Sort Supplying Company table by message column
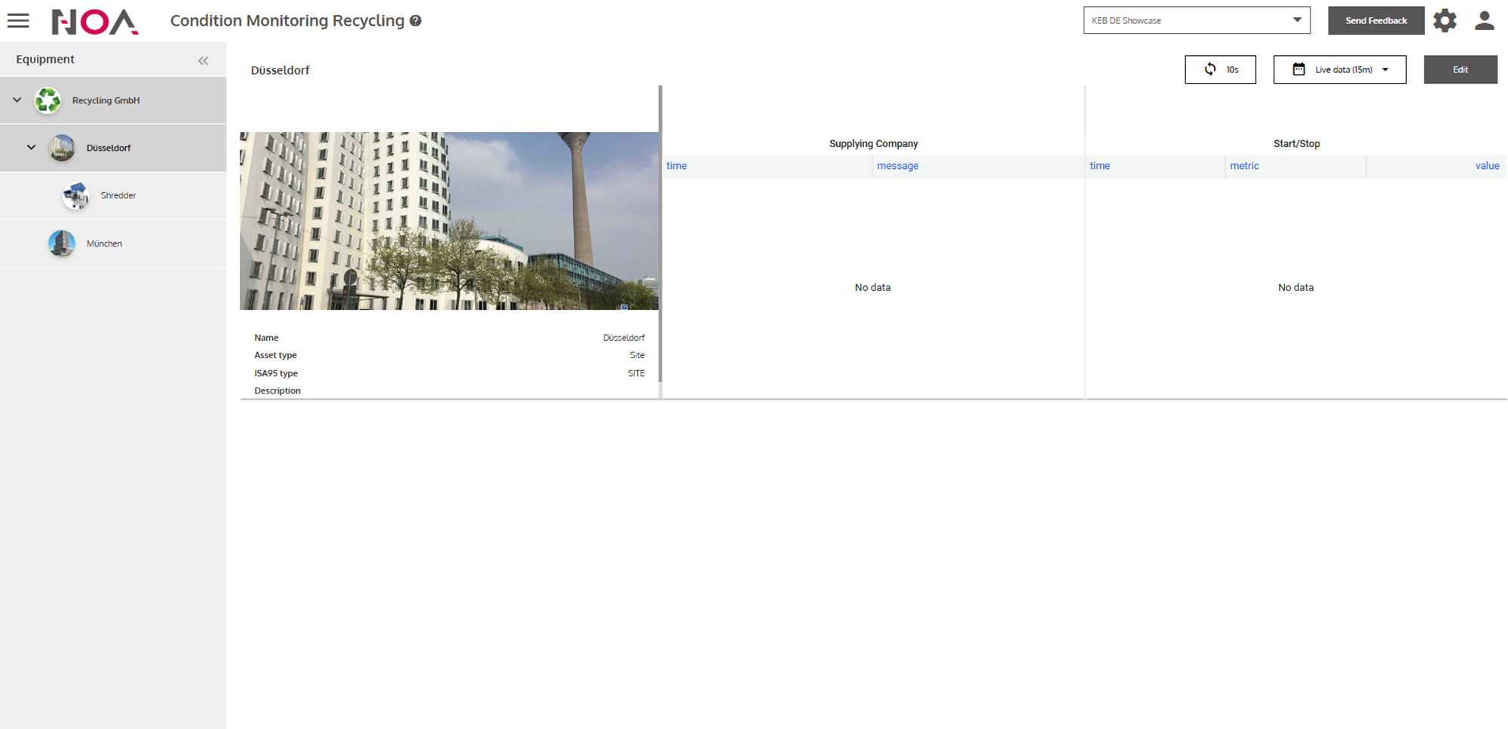Viewport: 1508px width, 729px height. pyautogui.click(x=897, y=166)
